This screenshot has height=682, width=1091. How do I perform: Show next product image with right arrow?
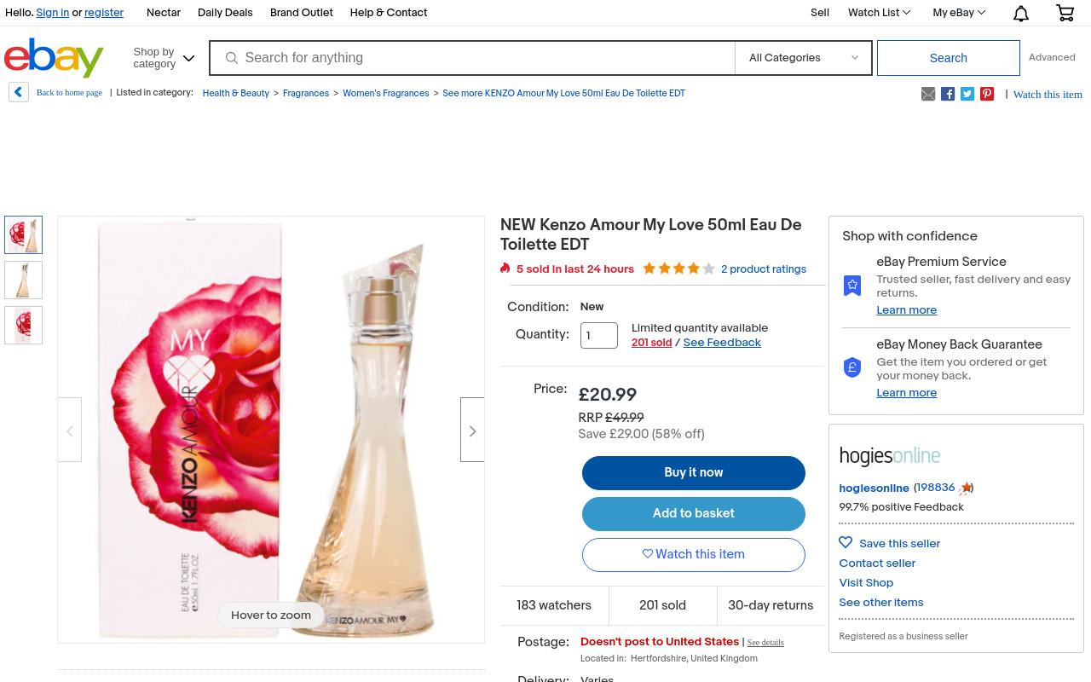(x=472, y=430)
